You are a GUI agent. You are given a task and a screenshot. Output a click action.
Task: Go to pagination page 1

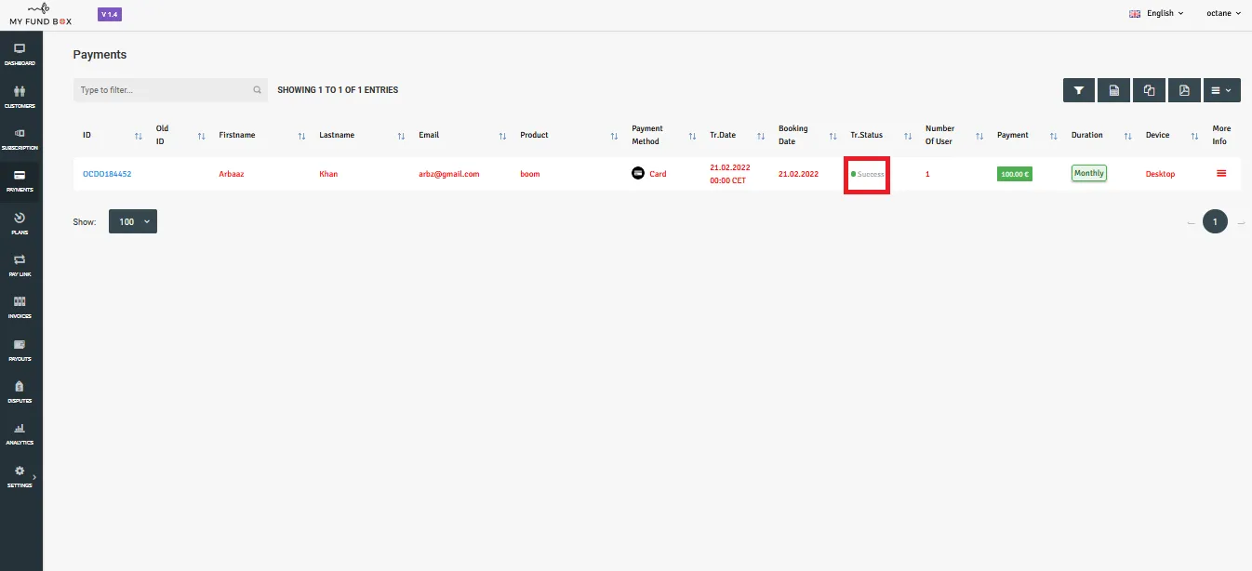click(x=1215, y=221)
